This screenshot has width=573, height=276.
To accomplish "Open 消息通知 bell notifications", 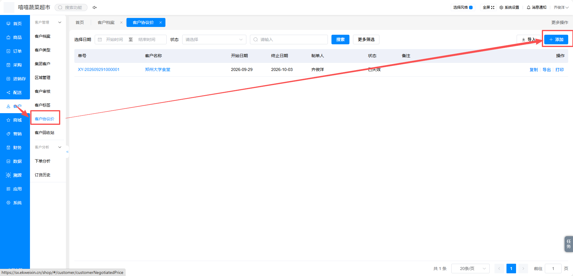I will click(x=536, y=7).
